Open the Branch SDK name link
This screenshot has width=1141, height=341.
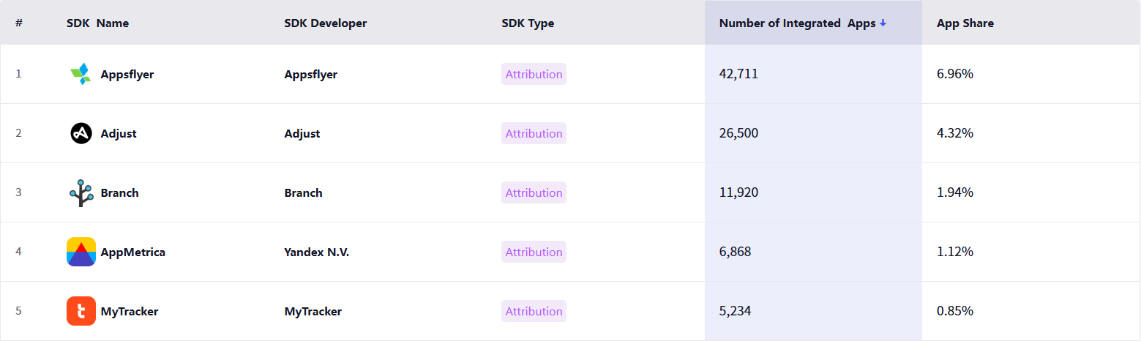pos(120,192)
